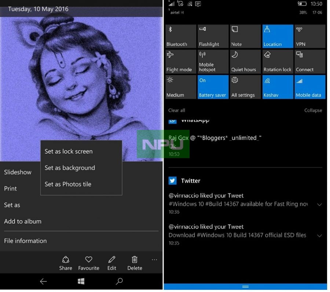
Task: Collapse the quick actions panel
Action: coord(313,110)
